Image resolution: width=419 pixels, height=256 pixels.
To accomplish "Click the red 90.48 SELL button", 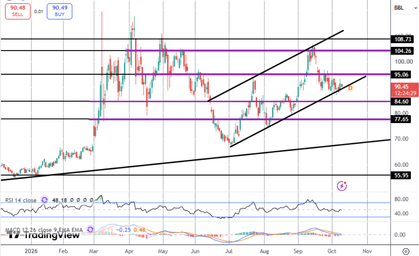I will tap(18, 11).
